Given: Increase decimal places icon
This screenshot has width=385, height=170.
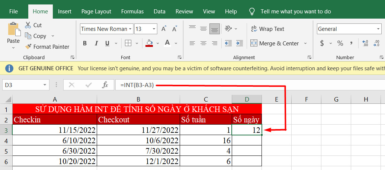Looking at the screenshot, I should (365, 43).
